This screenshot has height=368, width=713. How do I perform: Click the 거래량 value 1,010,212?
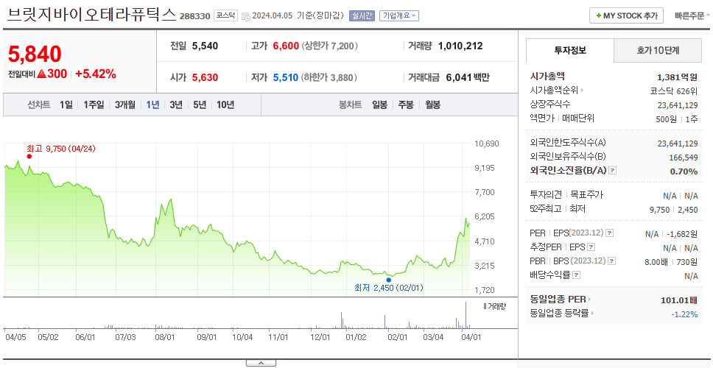coord(460,46)
